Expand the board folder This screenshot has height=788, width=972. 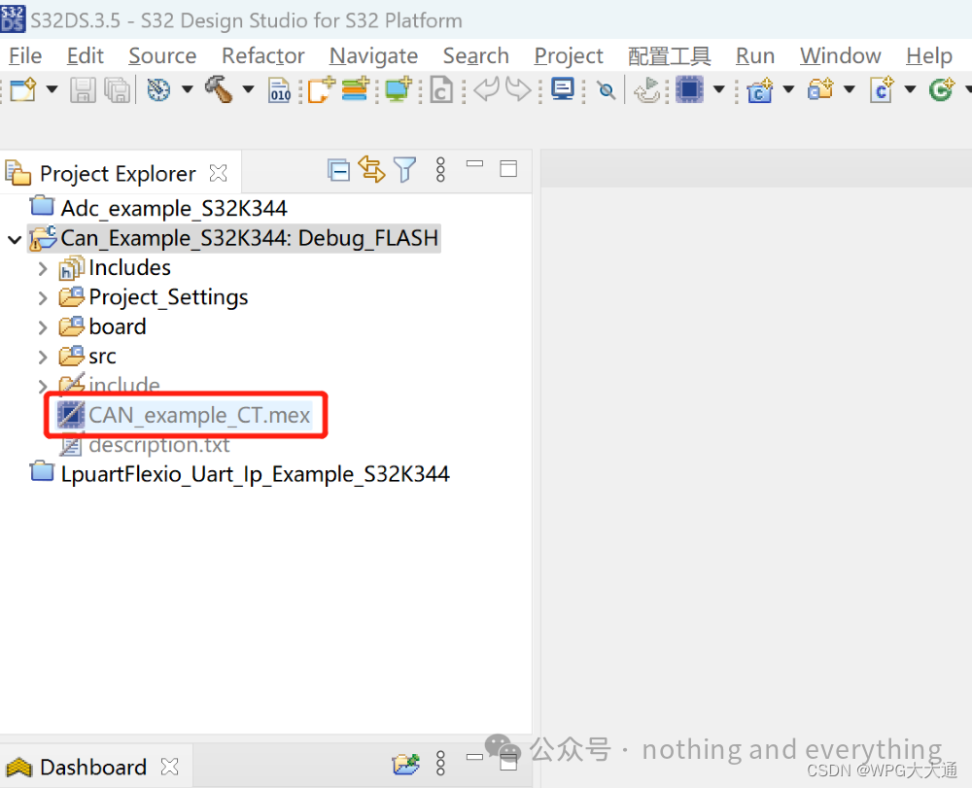pyautogui.click(x=42, y=327)
